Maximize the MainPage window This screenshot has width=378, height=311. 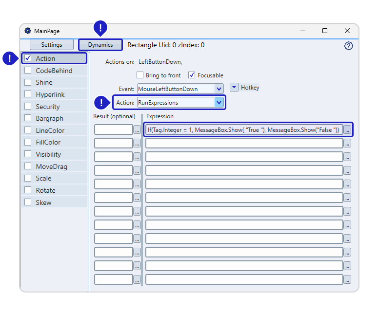(x=325, y=31)
